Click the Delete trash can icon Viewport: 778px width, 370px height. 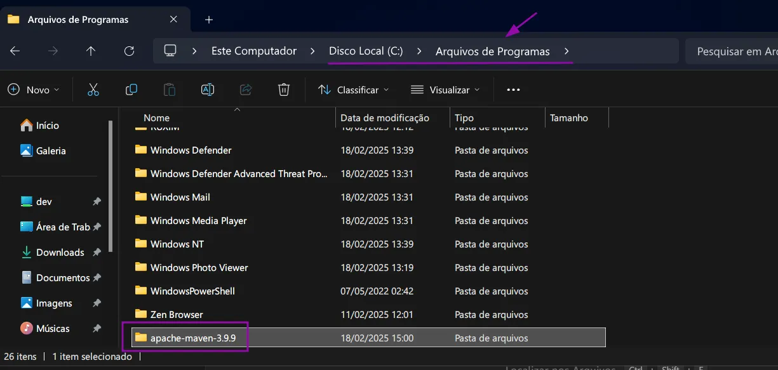[x=284, y=90]
